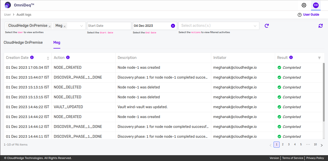Expand the user selection dropdown
This screenshot has height=161, width=328.
(x=82, y=26)
